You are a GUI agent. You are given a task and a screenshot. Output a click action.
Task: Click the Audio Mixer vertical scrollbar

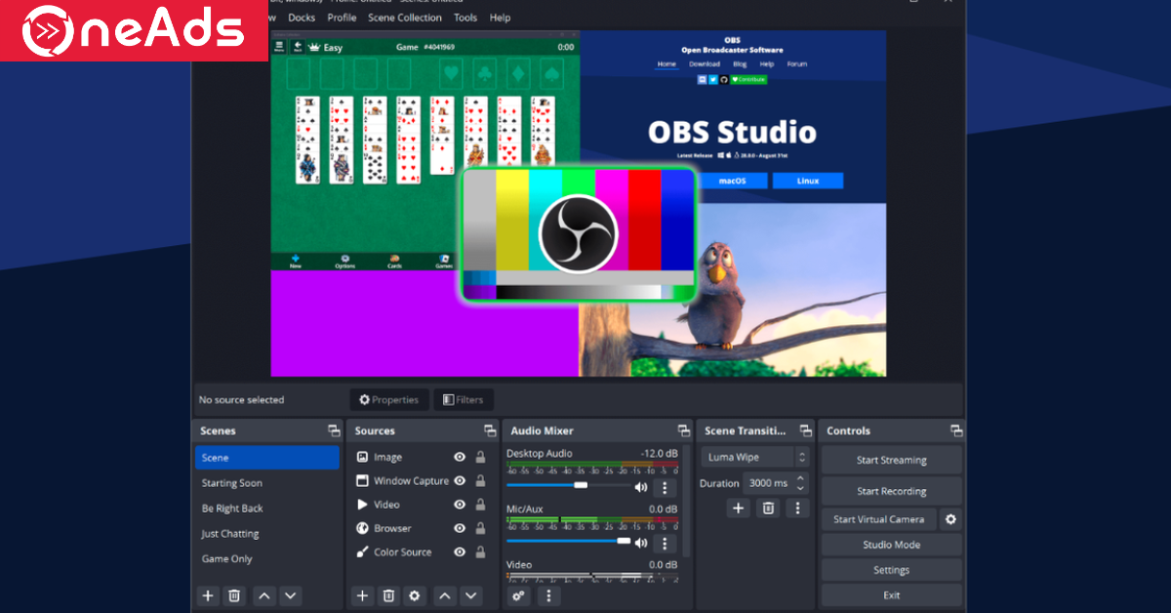(688, 501)
